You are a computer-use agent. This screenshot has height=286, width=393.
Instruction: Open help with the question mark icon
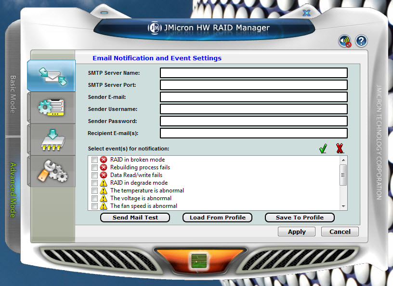[x=361, y=41]
